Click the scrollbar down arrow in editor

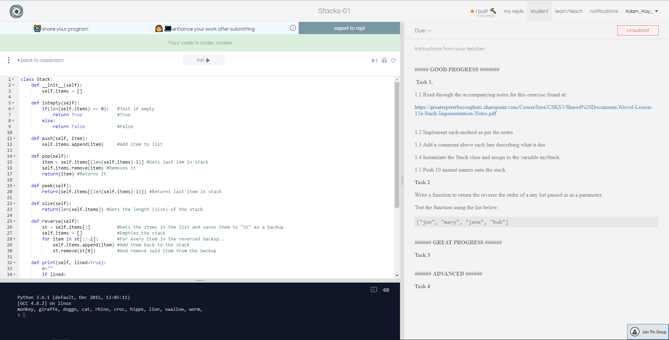pos(397,276)
